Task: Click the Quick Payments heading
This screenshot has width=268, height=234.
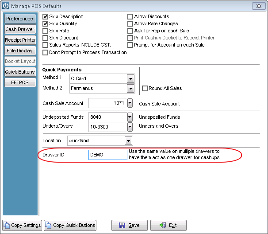Action: pyautogui.click(x=62, y=70)
